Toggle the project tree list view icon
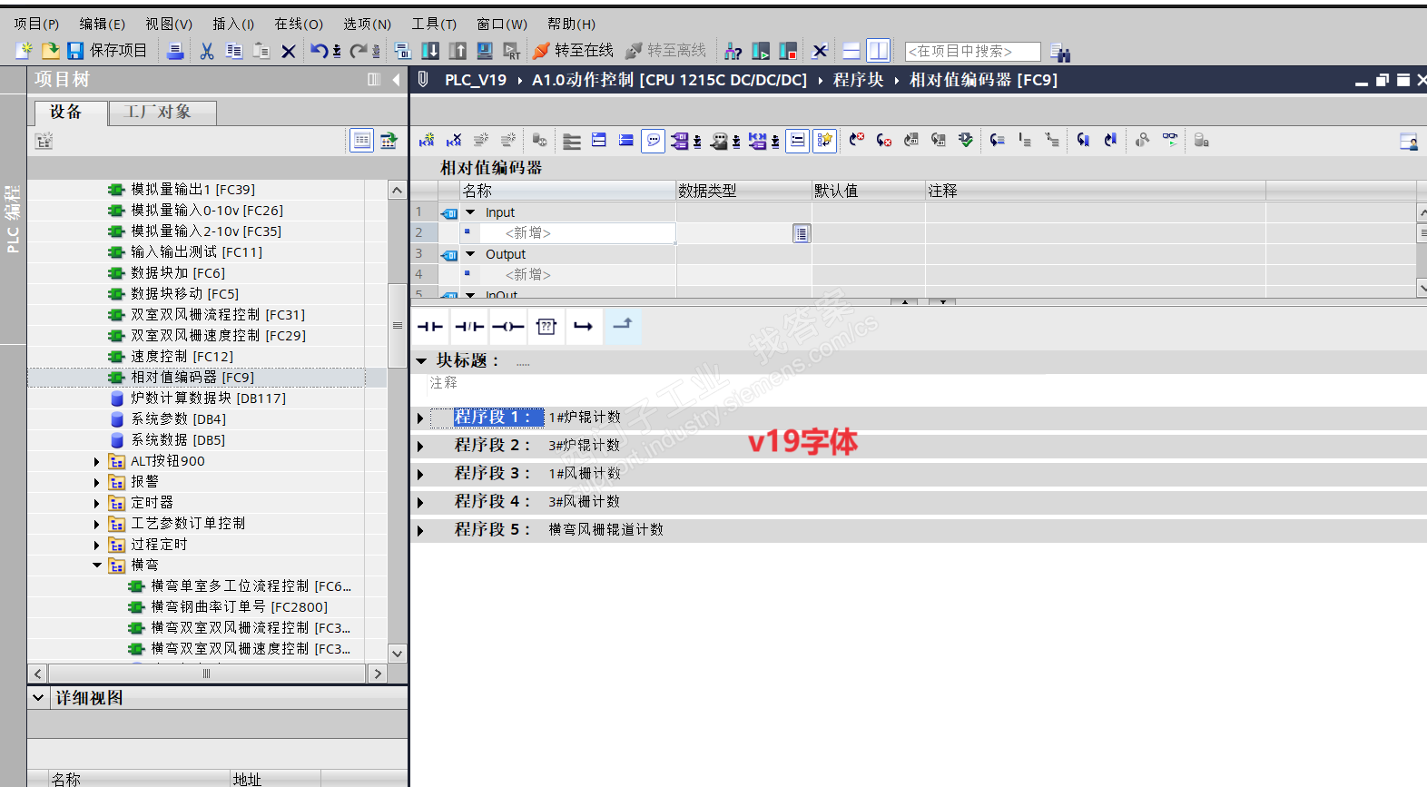 (x=362, y=140)
